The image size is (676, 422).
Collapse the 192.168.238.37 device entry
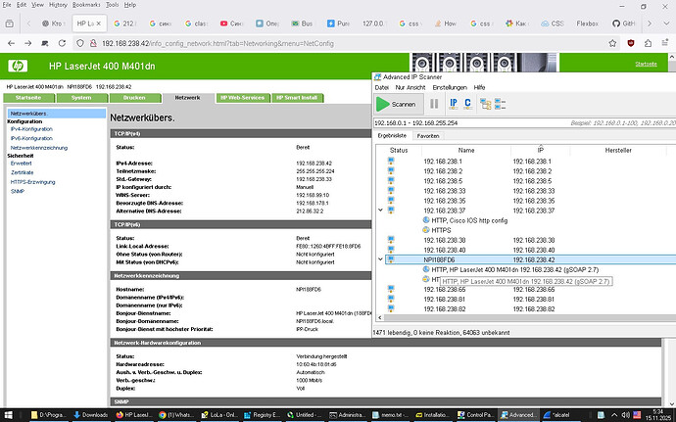coord(381,210)
